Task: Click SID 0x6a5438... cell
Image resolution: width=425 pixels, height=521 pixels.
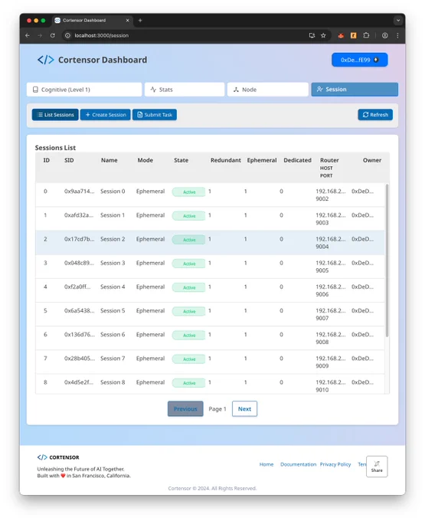Action: (80, 311)
